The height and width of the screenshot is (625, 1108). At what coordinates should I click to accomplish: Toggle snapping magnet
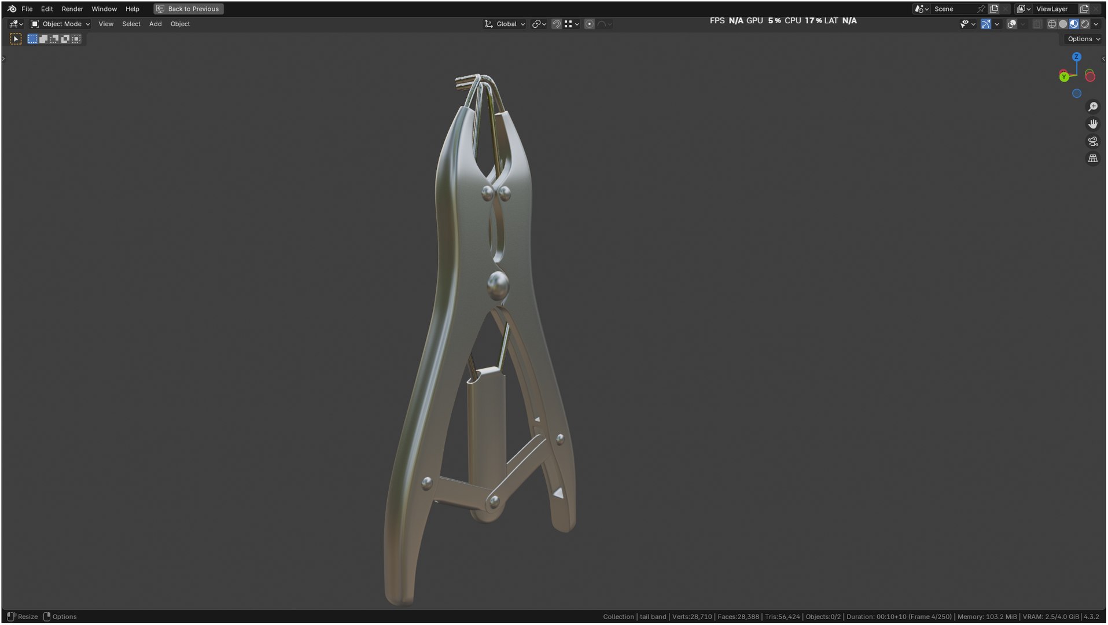[556, 24]
